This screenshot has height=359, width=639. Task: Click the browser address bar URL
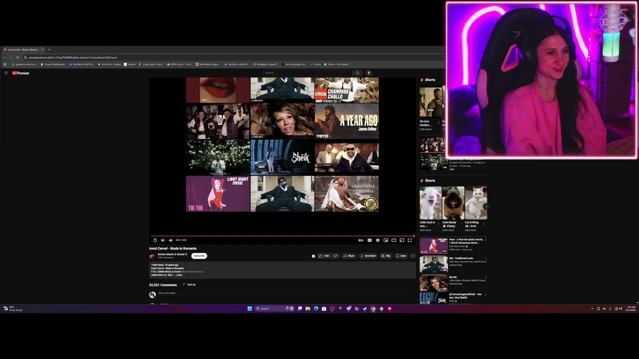click(72, 57)
